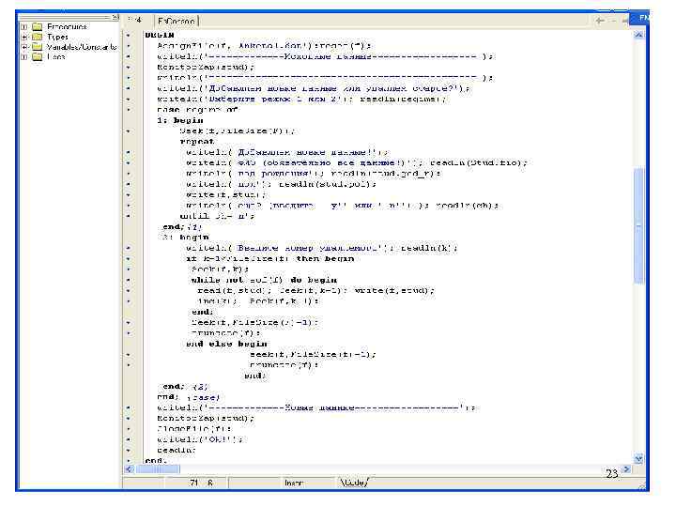Expand the Procedures tree node
The width and height of the screenshot is (676, 507).
pos(24,26)
